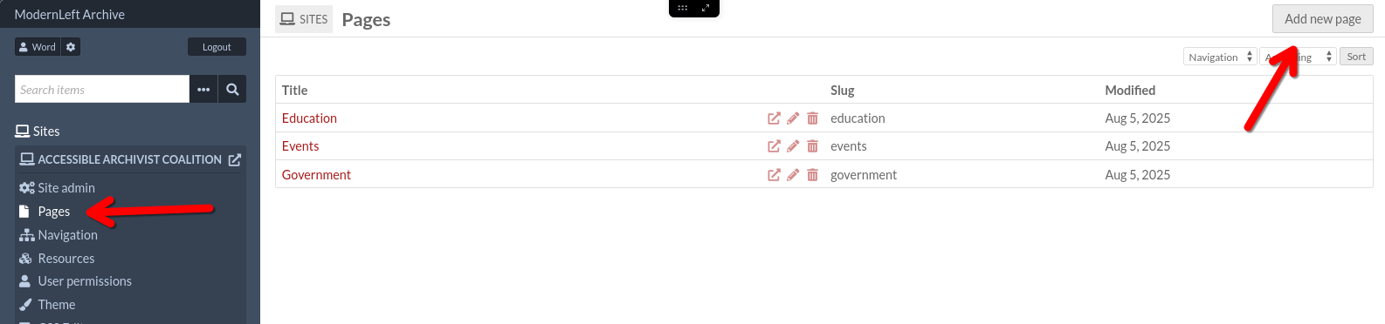1385x324 pixels.
Task: Focus the Search items input field
Action: pyautogui.click(x=102, y=89)
